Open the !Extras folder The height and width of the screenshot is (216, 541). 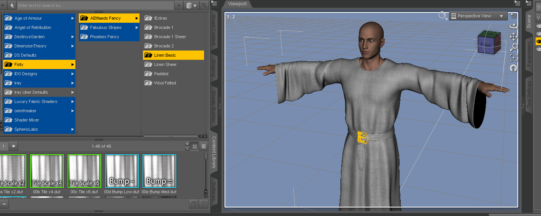[174, 18]
